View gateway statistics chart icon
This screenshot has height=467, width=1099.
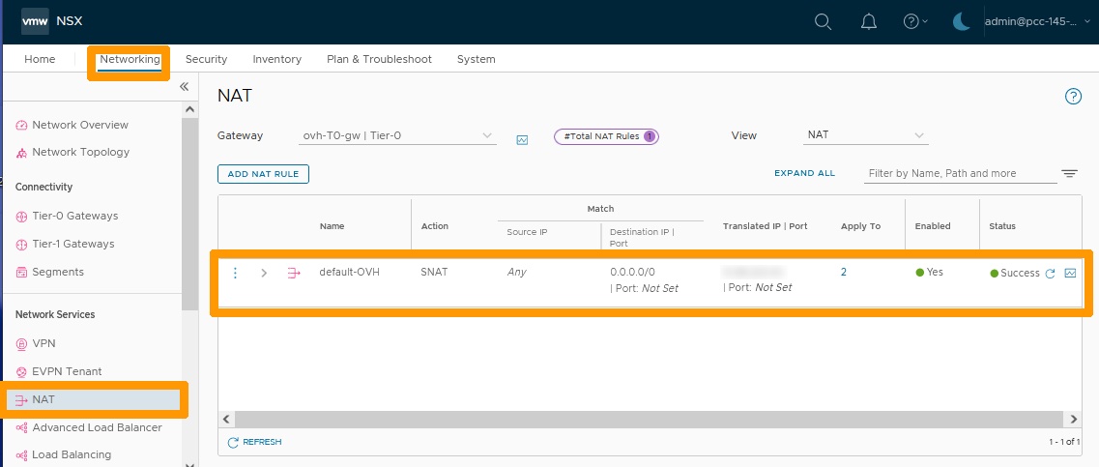(522, 139)
